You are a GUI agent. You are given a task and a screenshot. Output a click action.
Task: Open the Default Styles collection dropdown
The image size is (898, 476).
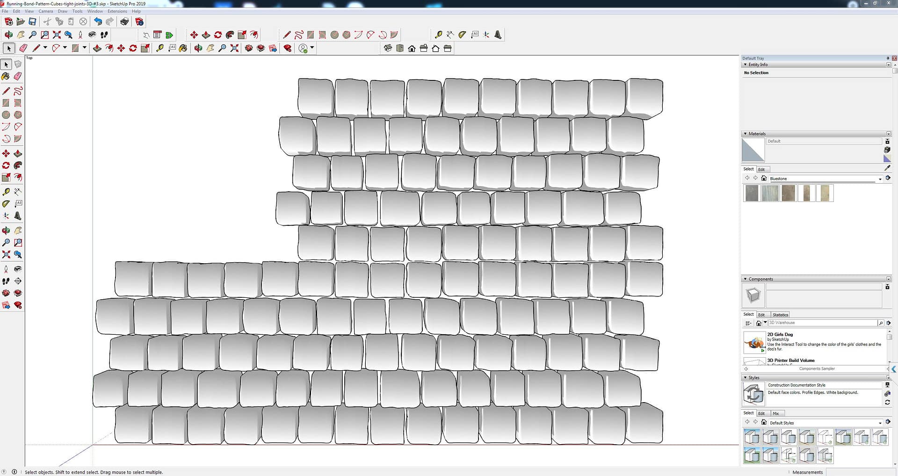(x=880, y=423)
